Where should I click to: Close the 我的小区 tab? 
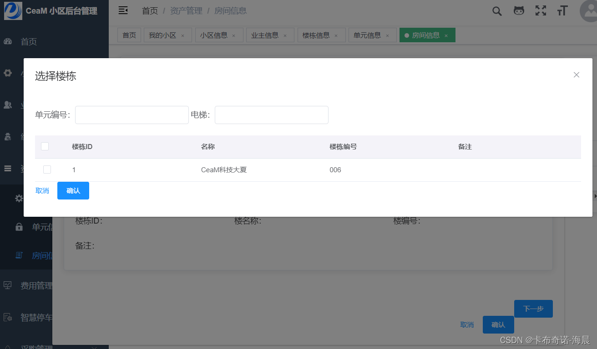(x=183, y=35)
